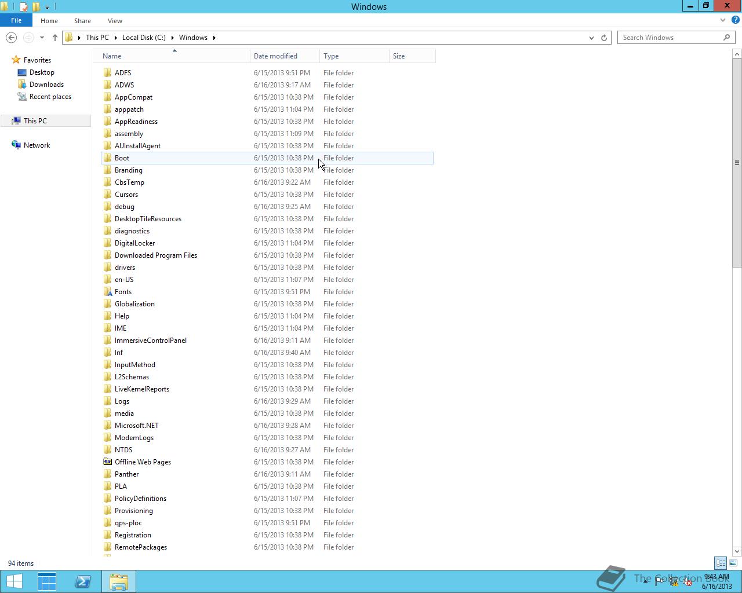Open the Start button on taskbar
The height and width of the screenshot is (593, 742).
[14, 581]
